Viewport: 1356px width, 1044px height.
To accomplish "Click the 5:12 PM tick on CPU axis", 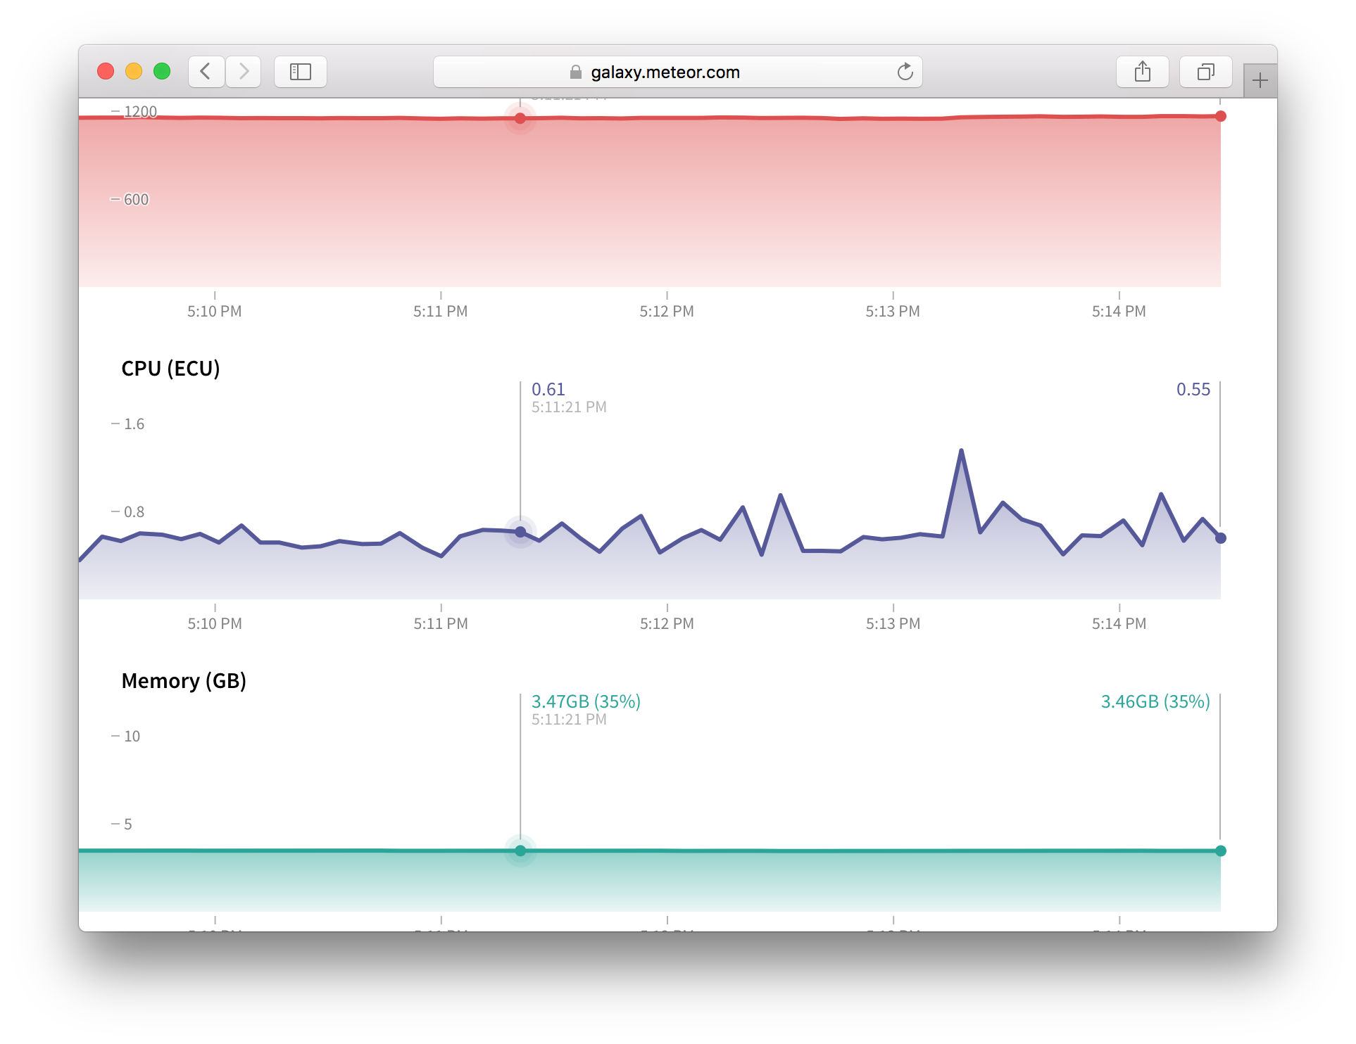I will (667, 623).
